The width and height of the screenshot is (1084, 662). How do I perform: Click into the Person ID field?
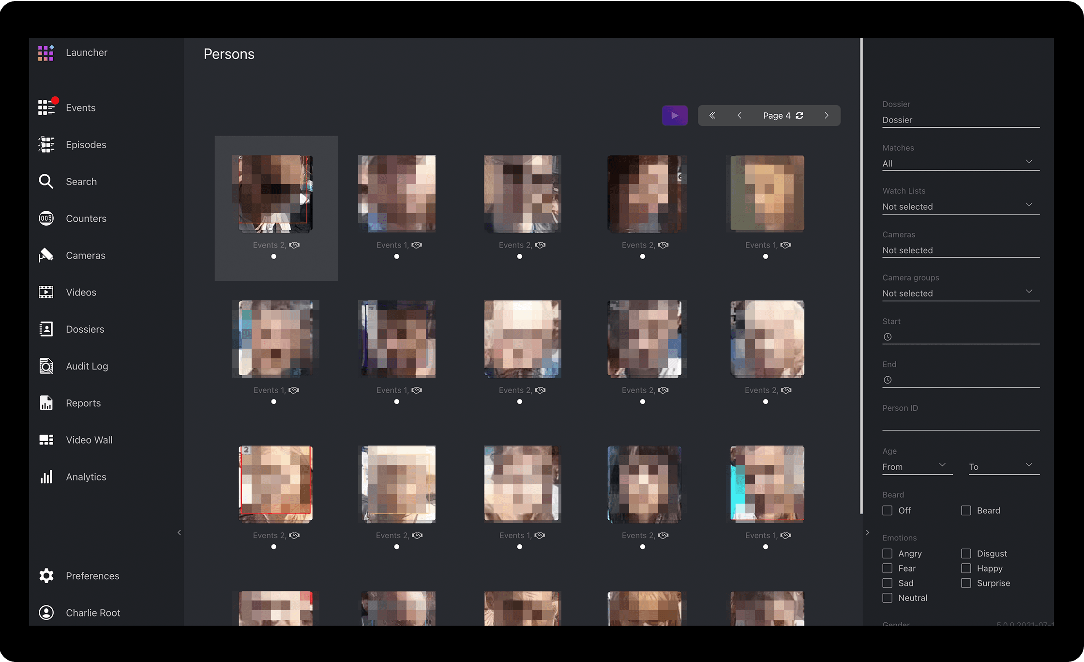pos(961,423)
